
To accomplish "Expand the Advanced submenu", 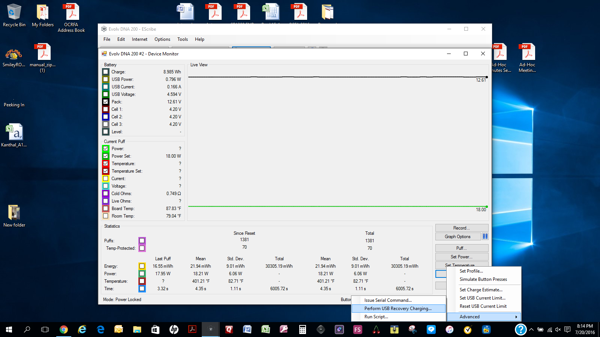I will [x=484, y=317].
